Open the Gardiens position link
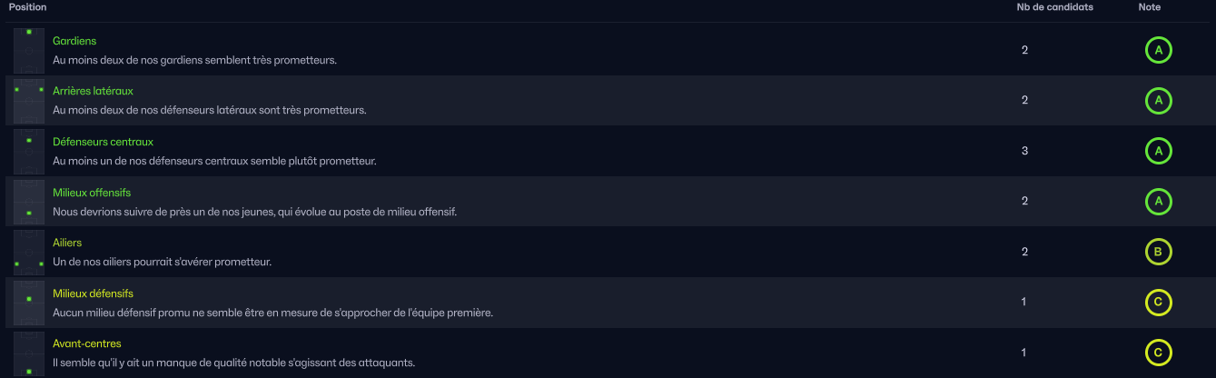Screen dimensions: 1216x378 (x=74, y=41)
